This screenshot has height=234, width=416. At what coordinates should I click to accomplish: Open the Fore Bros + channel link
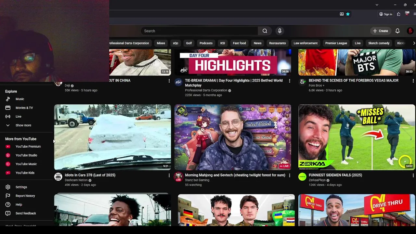click(316, 85)
